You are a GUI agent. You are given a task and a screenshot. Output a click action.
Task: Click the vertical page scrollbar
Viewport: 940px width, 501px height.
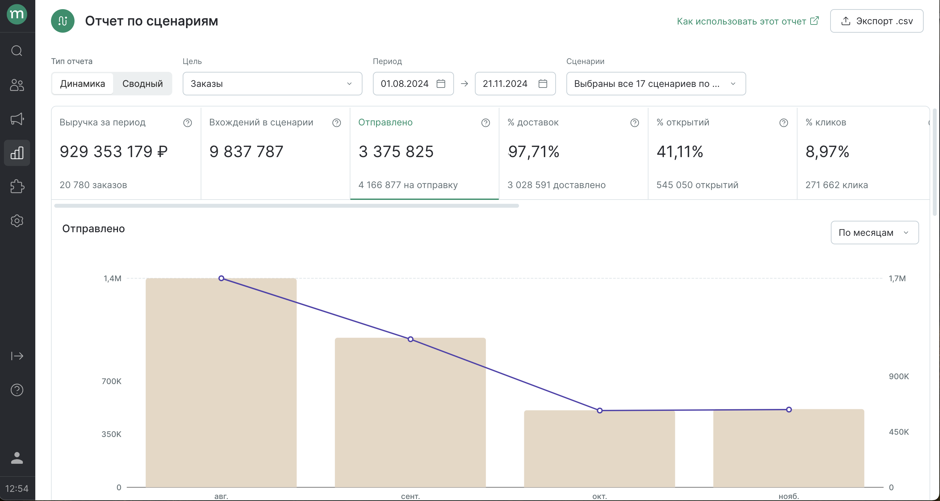pos(934,162)
